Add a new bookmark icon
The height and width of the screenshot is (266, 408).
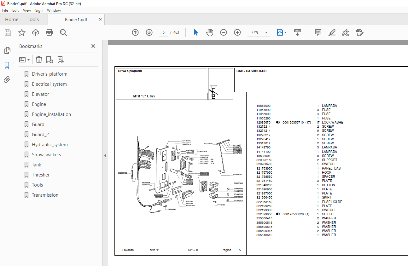click(50, 60)
